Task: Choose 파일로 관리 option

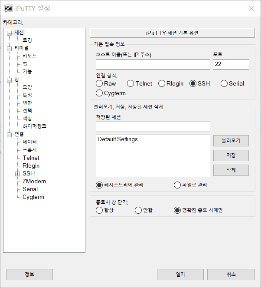Action: 190,185
